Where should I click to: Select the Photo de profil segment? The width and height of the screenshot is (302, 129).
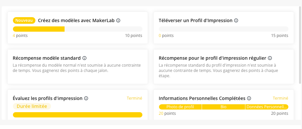click(x=180, y=107)
